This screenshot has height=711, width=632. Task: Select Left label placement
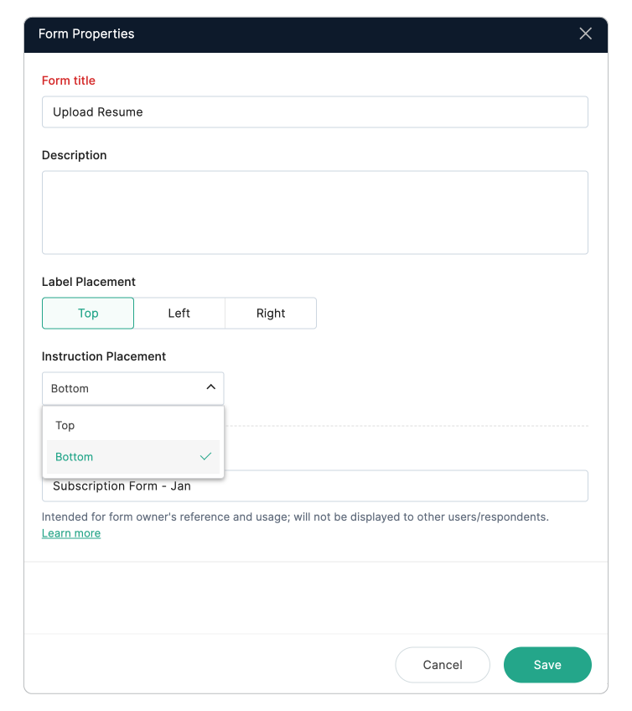click(179, 313)
